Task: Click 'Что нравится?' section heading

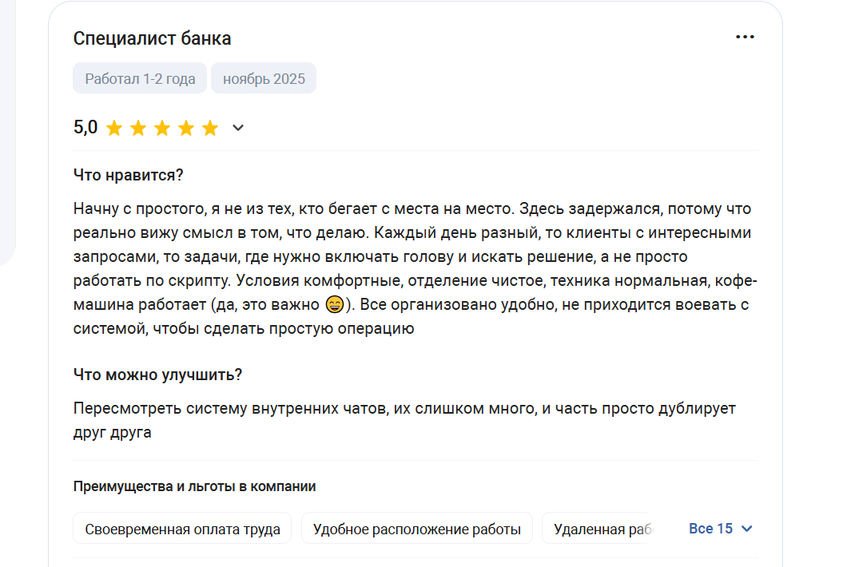Action: click(129, 176)
